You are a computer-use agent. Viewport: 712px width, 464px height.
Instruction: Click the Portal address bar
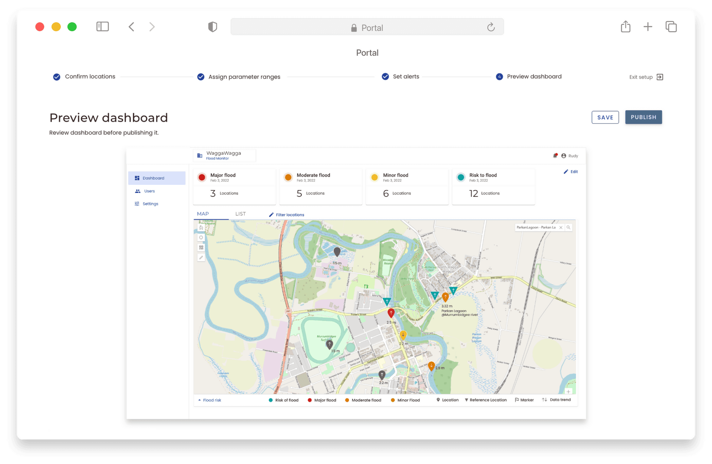pos(367,27)
